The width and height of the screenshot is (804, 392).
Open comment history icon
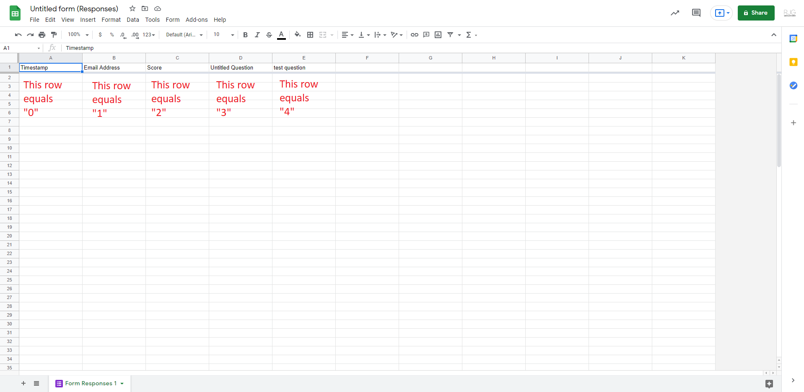click(696, 13)
